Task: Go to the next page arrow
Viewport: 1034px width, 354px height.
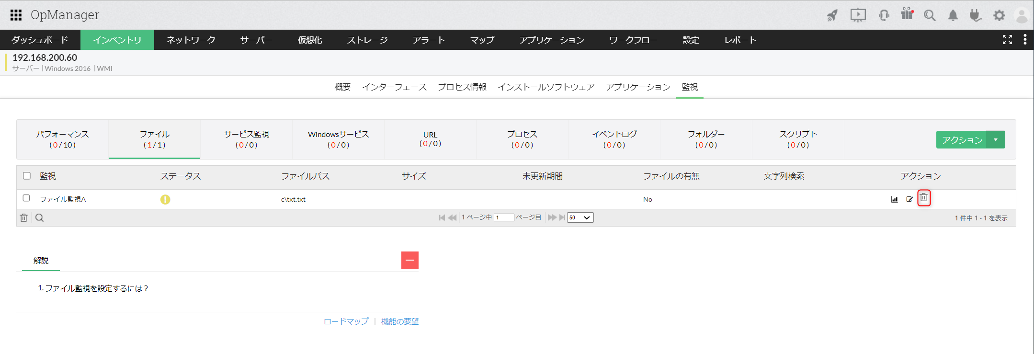Action: tap(552, 217)
